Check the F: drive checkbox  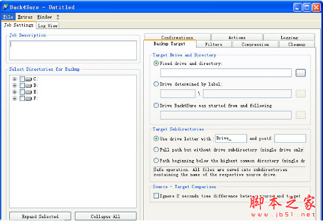[x=22, y=98]
